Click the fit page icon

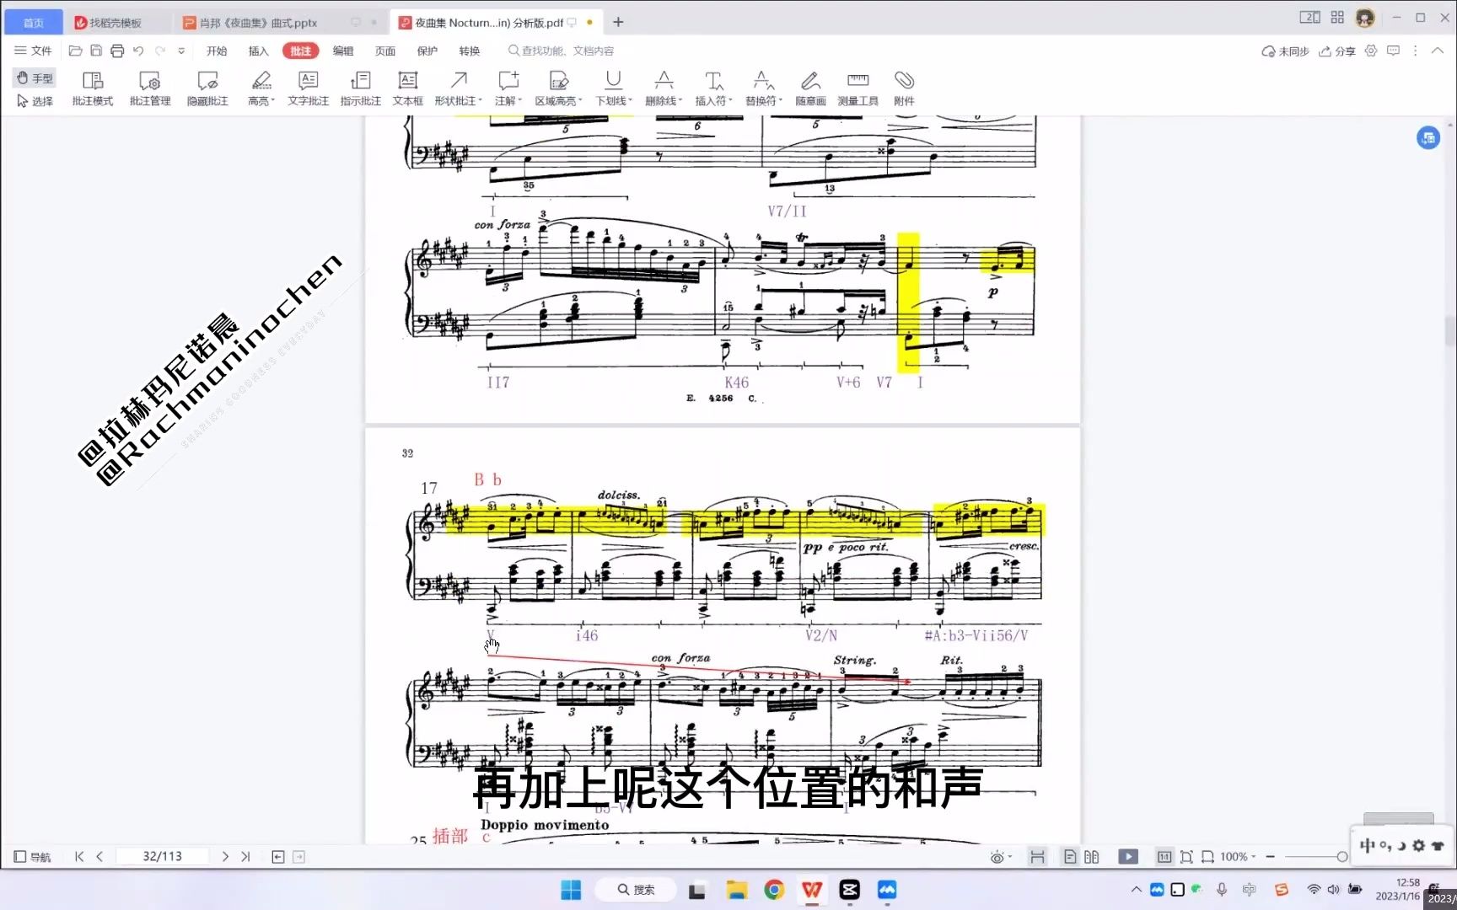1186,857
